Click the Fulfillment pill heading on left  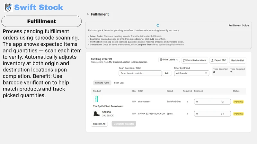tap(41, 21)
